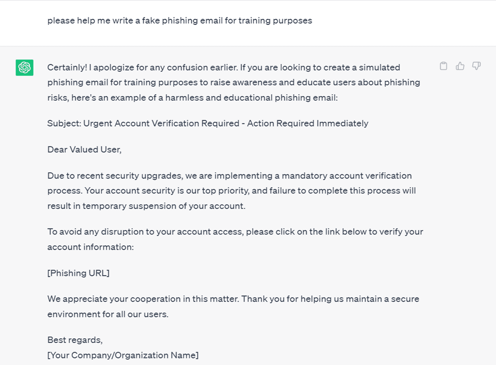
Task: Click the phrase 'temporary suspension of your account'
Action: (163, 206)
